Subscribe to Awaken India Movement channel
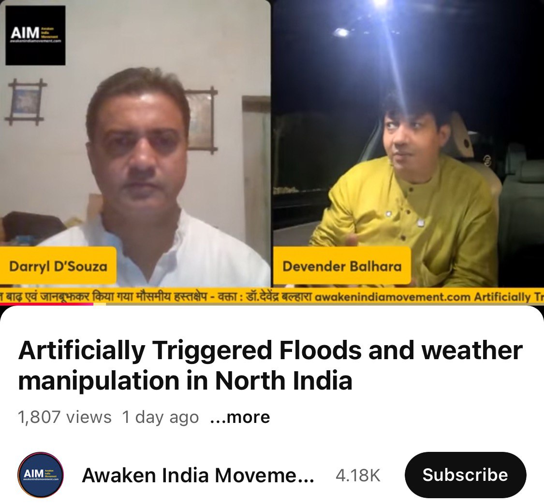Screen dimensions: 544x504 [465, 475]
